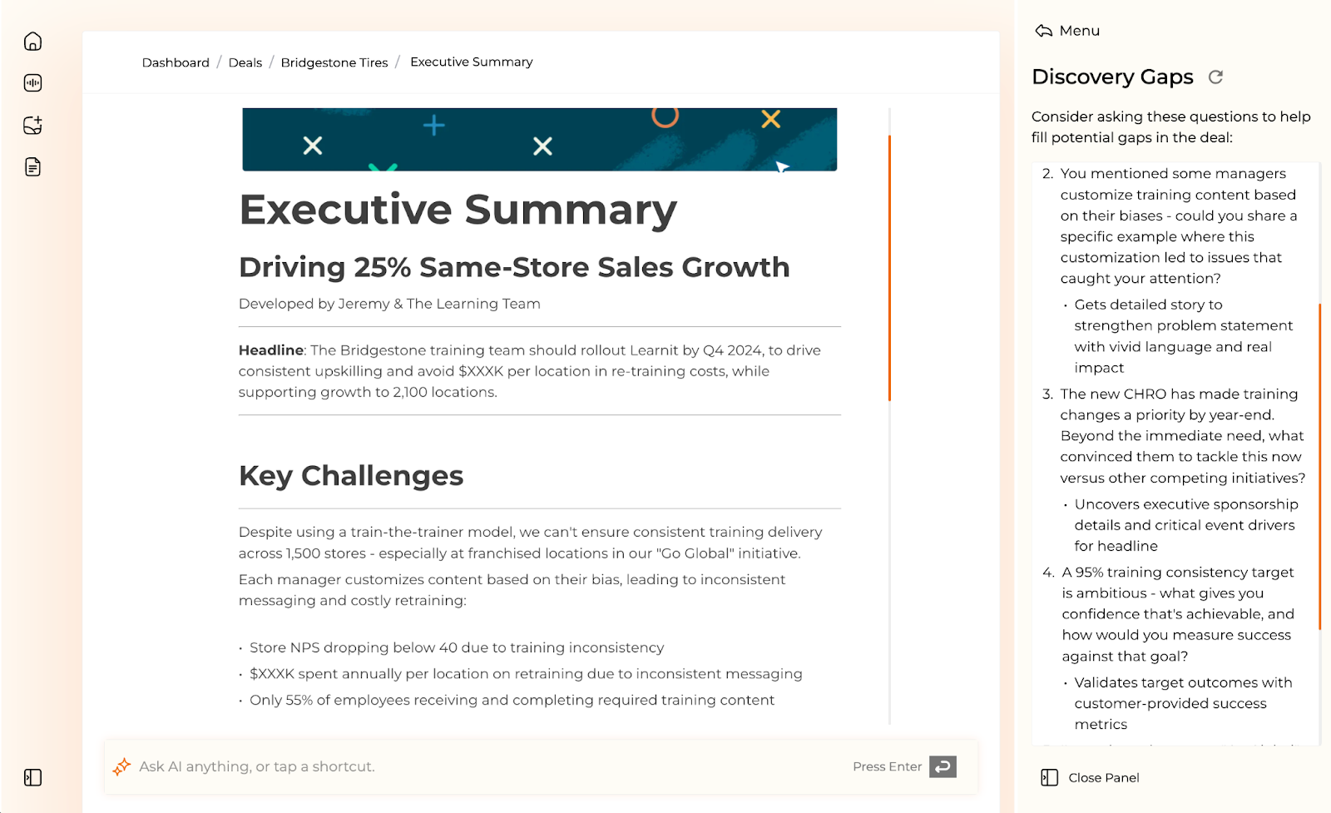Click Close Panel text button

1104,777
